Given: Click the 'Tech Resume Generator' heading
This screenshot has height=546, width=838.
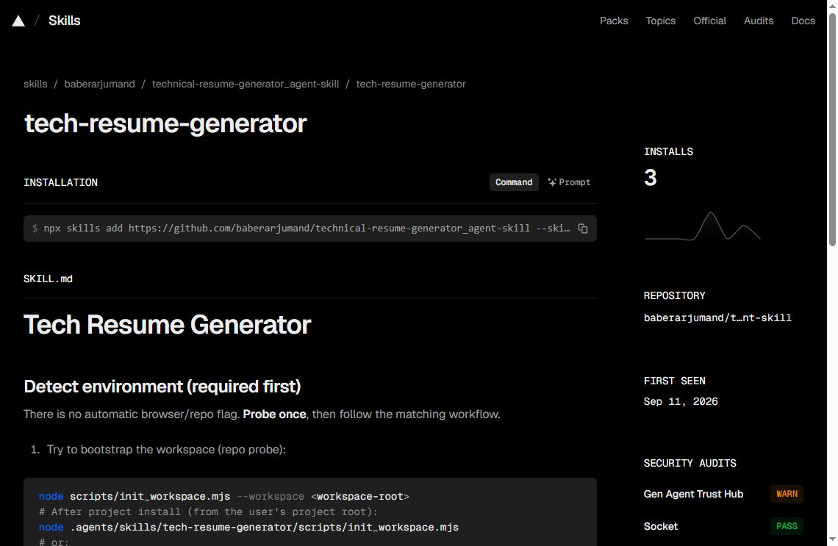Looking at the screenshot, I should click(168, 325).
